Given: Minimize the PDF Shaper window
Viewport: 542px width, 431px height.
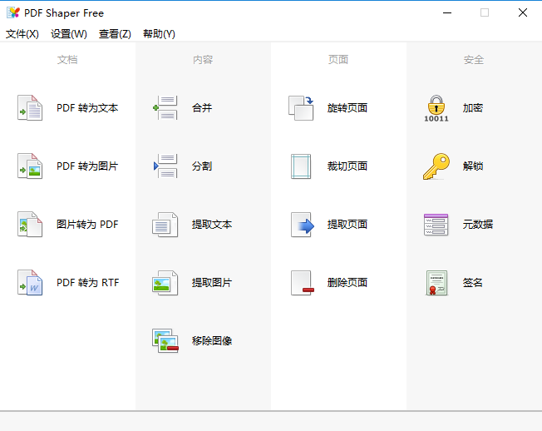Looking at the screenshot, I should point(447,12).
